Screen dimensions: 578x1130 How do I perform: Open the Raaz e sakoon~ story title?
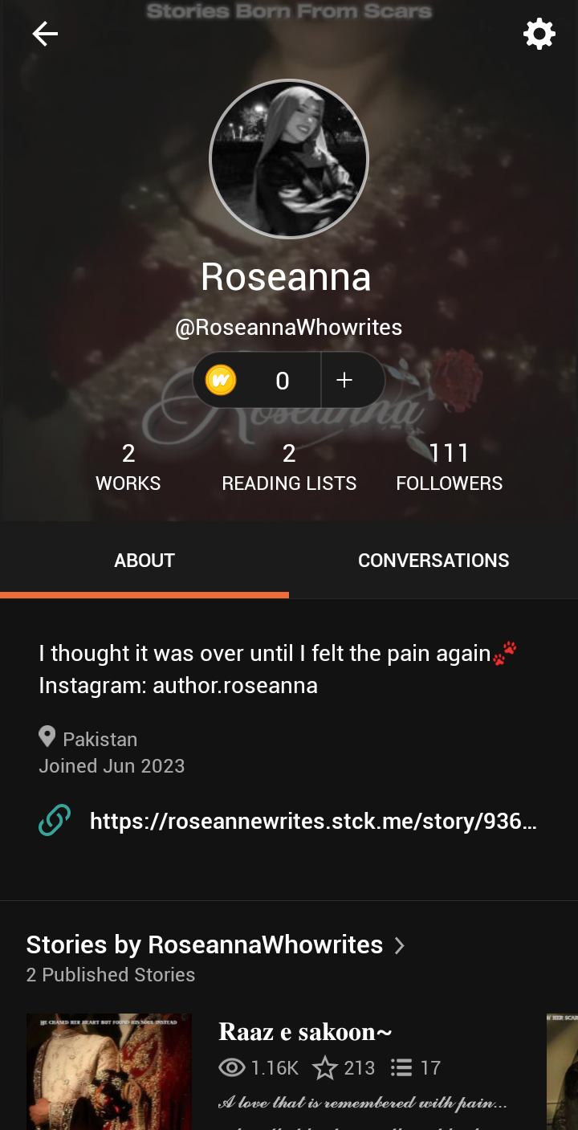tap(305, 1031)
